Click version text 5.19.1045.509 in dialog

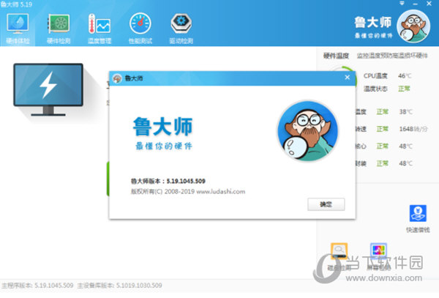(186, 181)
